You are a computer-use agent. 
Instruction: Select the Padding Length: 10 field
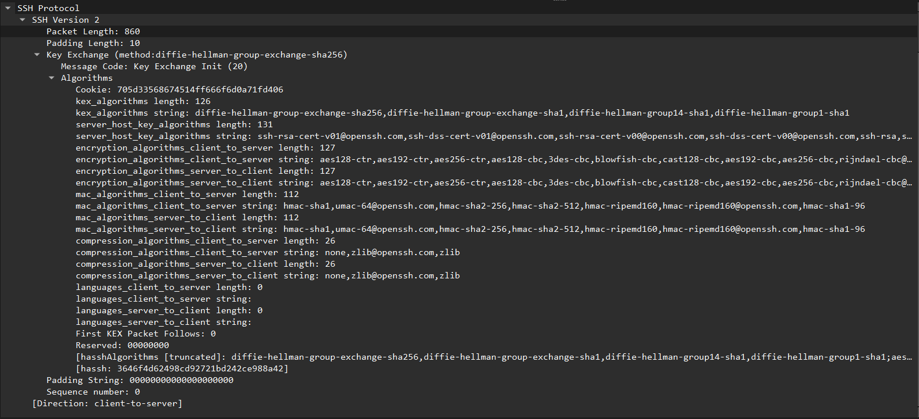(93, 43)
